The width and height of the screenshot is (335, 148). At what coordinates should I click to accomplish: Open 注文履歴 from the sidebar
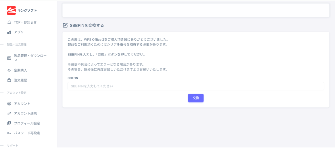coord(20,80)
